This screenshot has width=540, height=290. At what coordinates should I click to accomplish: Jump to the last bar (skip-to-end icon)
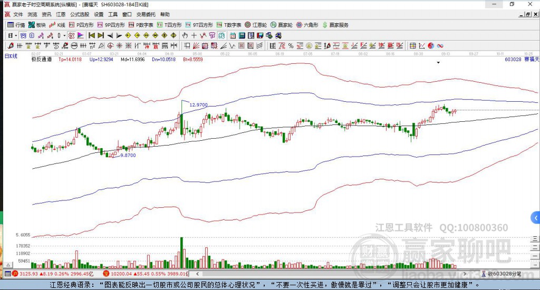101,35
